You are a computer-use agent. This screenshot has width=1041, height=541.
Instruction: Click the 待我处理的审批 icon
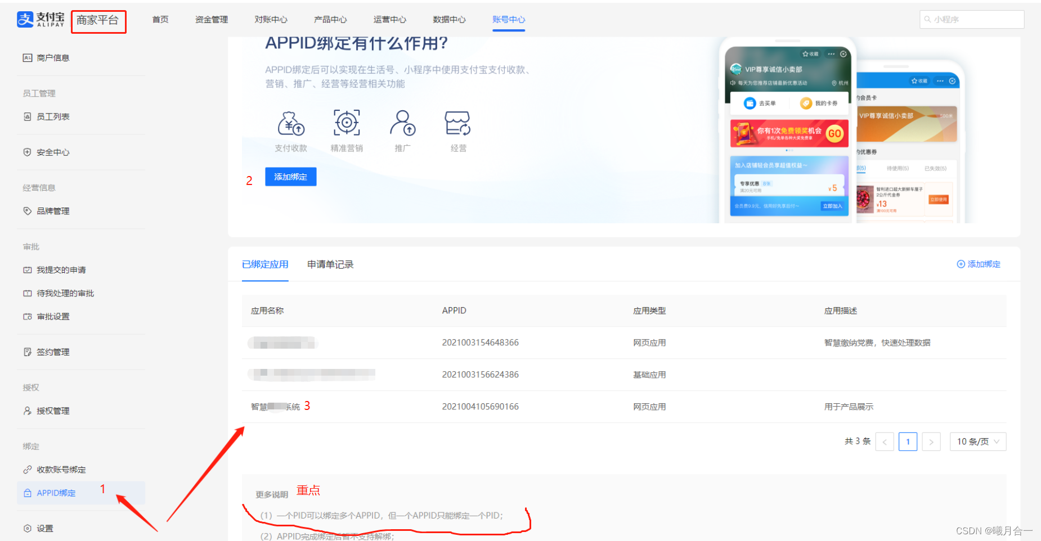coord(27,294)
